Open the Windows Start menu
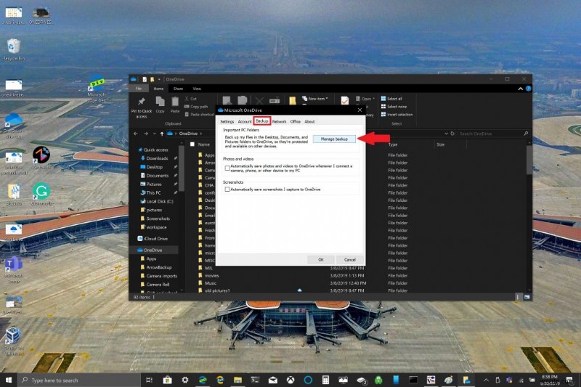Viewport: 581px width, 387px height. (8, 380)
